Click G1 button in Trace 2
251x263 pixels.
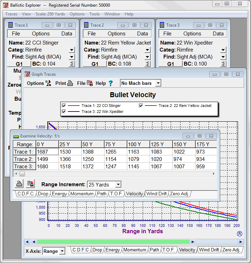[x=95, y=64]
